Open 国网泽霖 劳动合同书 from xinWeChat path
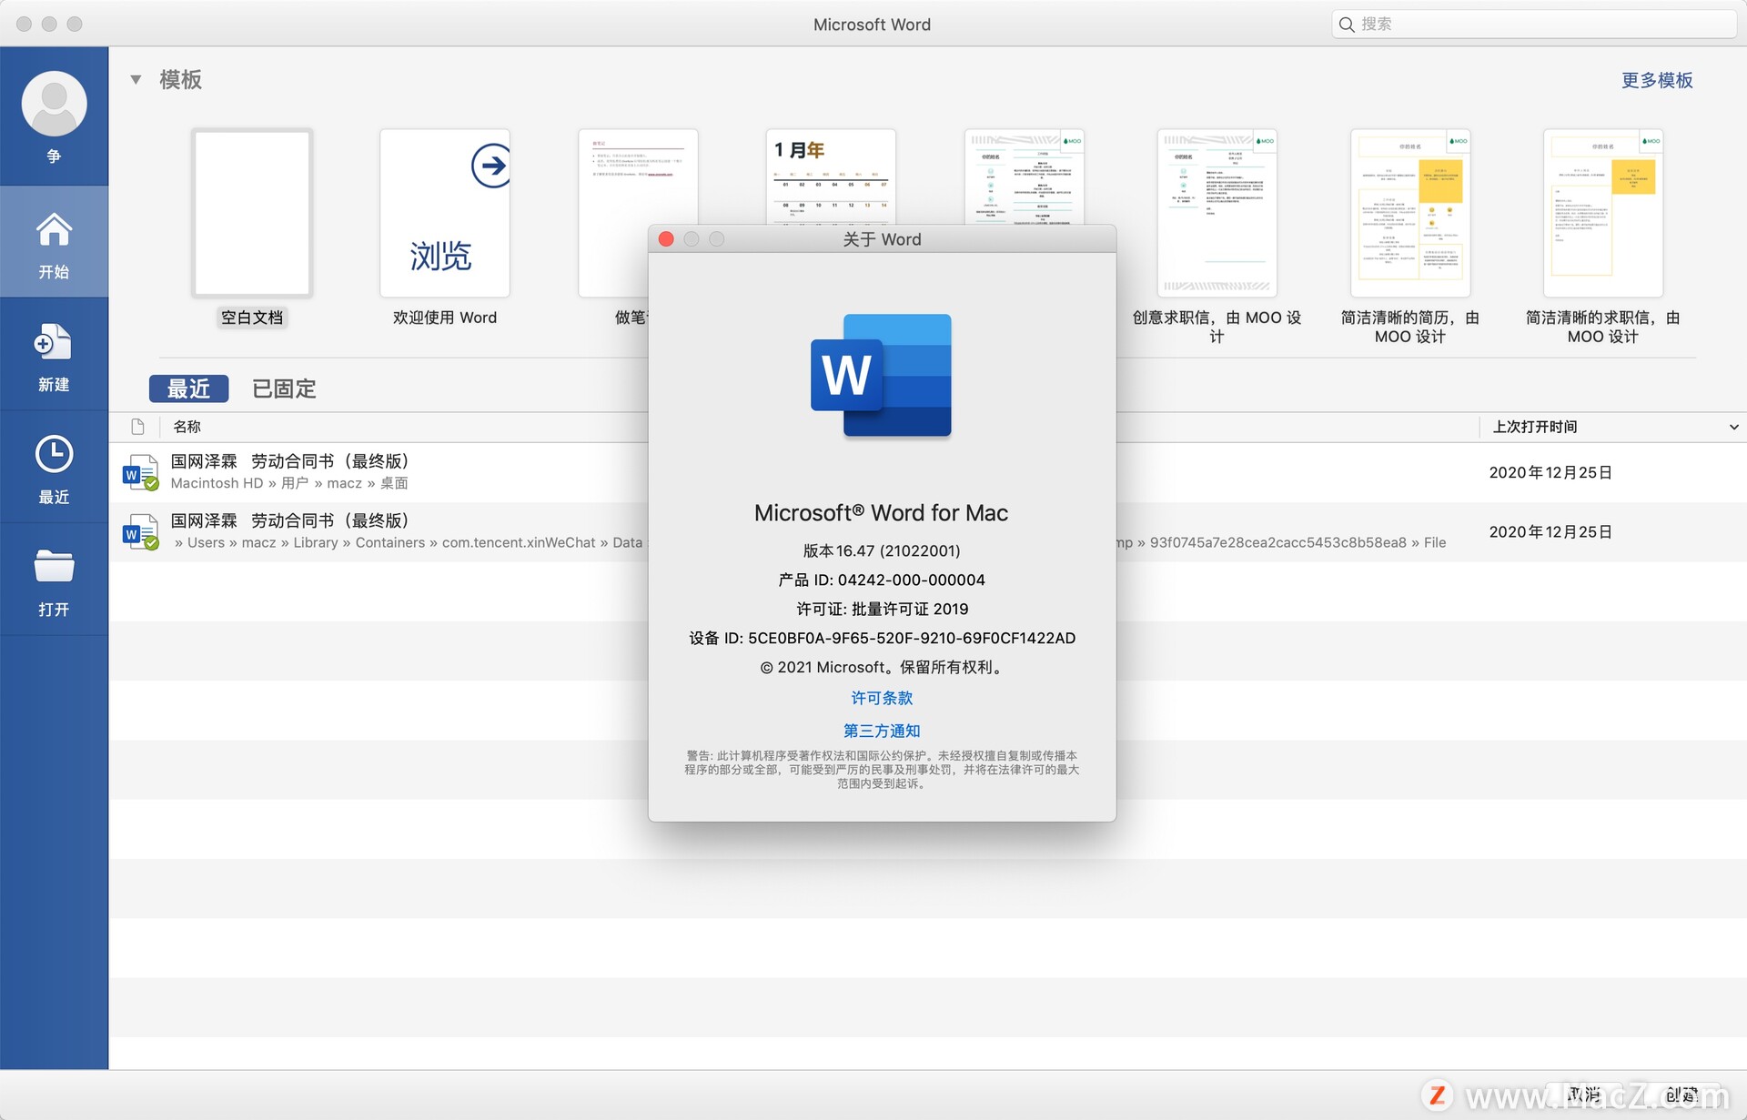The height and width of the screenshot is (1120, 1747). tap(290, 520)
